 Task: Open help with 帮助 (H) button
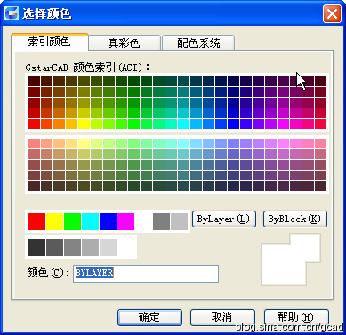click(x=296, y=317)
